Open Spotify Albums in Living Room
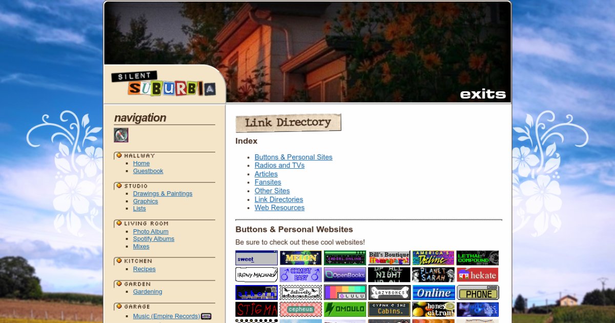 pyautogui.click(x=154, y=239)
